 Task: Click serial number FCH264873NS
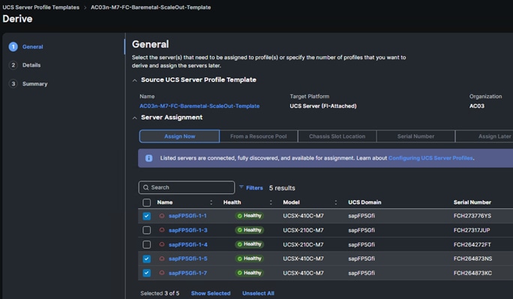point(472,259)
